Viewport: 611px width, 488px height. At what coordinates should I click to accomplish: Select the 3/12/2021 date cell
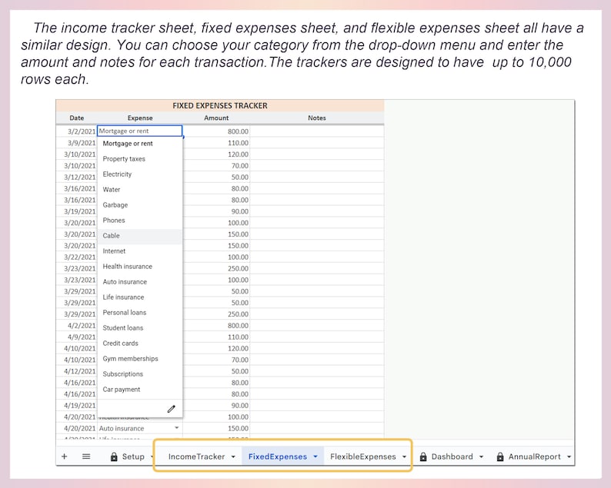77,177
